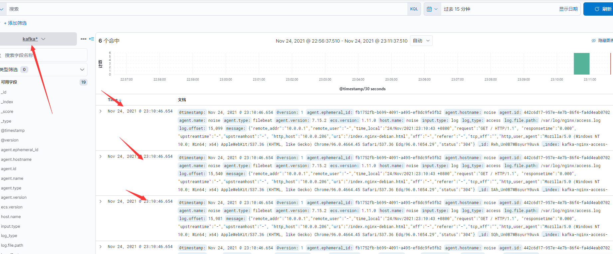This screenshot has height=254, width=613.
Task: Open the 自动 interval dropdown
Action: 421,41
